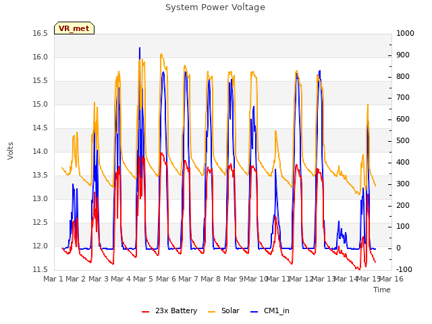This screenshot has height=324, width=432.
Task: Click the 14.0 left axis value
Action: coord(40,151)
